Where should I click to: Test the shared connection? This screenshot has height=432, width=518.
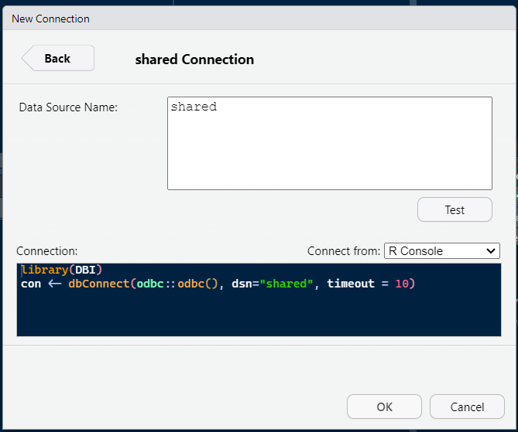coord(455,209)
